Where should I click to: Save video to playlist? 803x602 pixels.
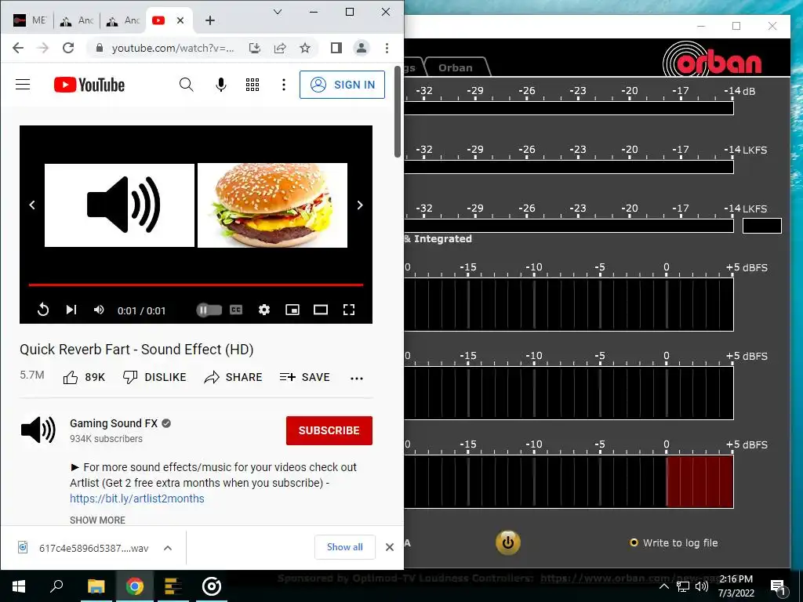(305, 377)
